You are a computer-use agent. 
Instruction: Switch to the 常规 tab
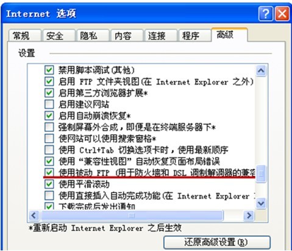coord(24,36)
